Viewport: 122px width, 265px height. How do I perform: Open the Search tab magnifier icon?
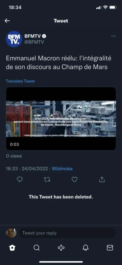[36, 248]
